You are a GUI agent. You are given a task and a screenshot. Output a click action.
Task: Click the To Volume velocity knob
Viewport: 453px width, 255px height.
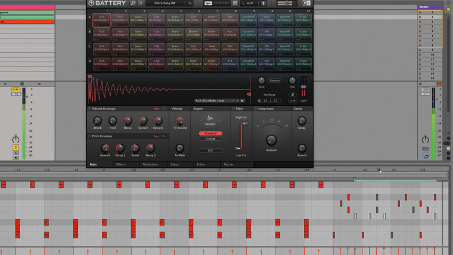coord(180,121)
